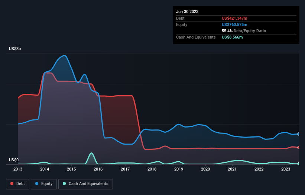Viewport: 305px width, 195px height.
Task: Toggle the Equity series legend button
Action: click(x=44, y=184)
